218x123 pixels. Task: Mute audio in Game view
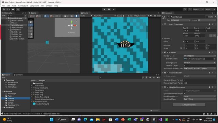(x=151, y=16)
